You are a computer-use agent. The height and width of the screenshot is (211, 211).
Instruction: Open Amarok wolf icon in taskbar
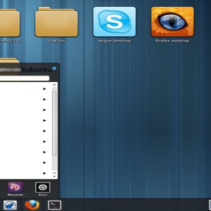pyautogui.click(x=10, y=205)
